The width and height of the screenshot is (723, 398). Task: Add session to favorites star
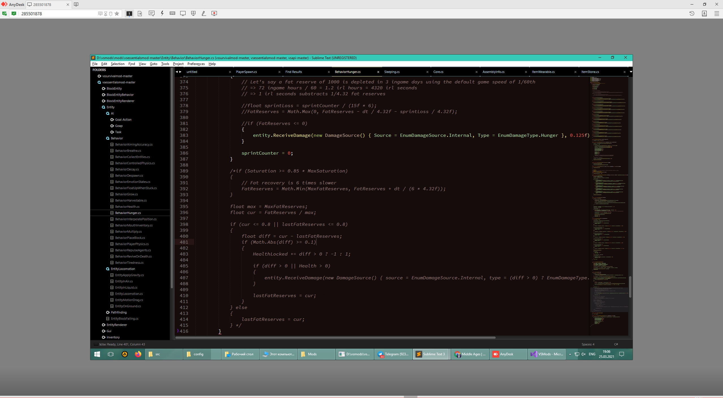[x=117, y=14]
